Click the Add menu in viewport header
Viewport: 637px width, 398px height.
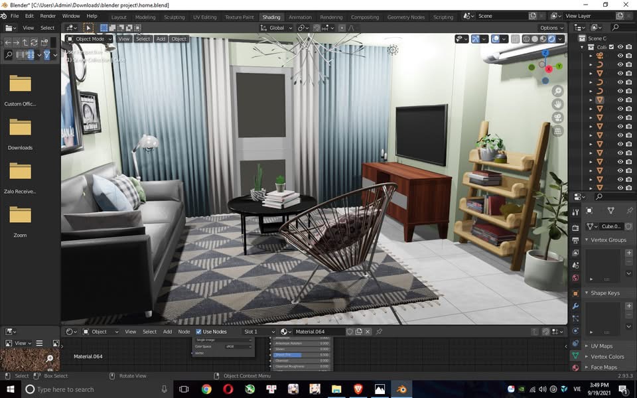point(161,39)
